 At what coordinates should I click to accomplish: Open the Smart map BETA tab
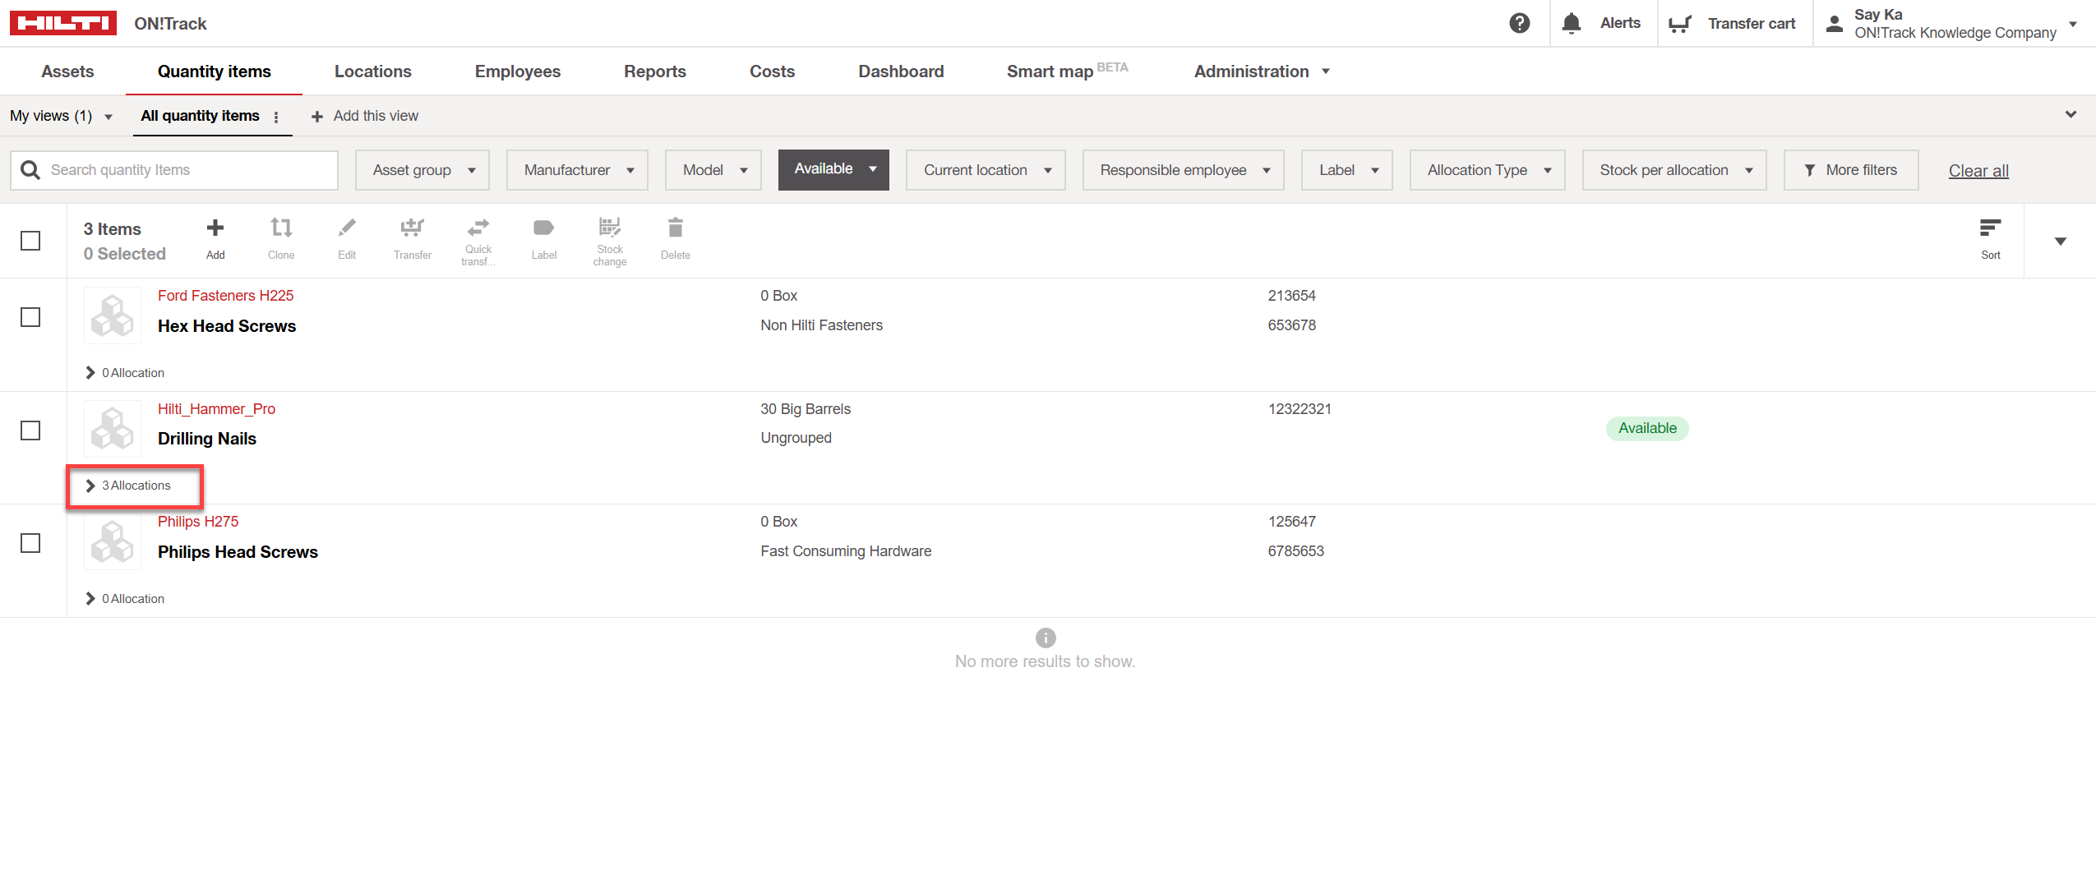coord(1067,71)
